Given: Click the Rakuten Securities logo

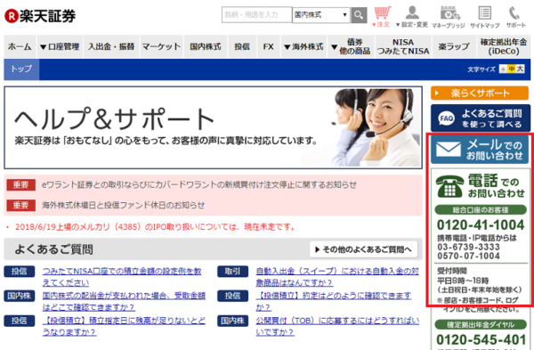Looking at the screenshot, I should (x=40, y=16).
